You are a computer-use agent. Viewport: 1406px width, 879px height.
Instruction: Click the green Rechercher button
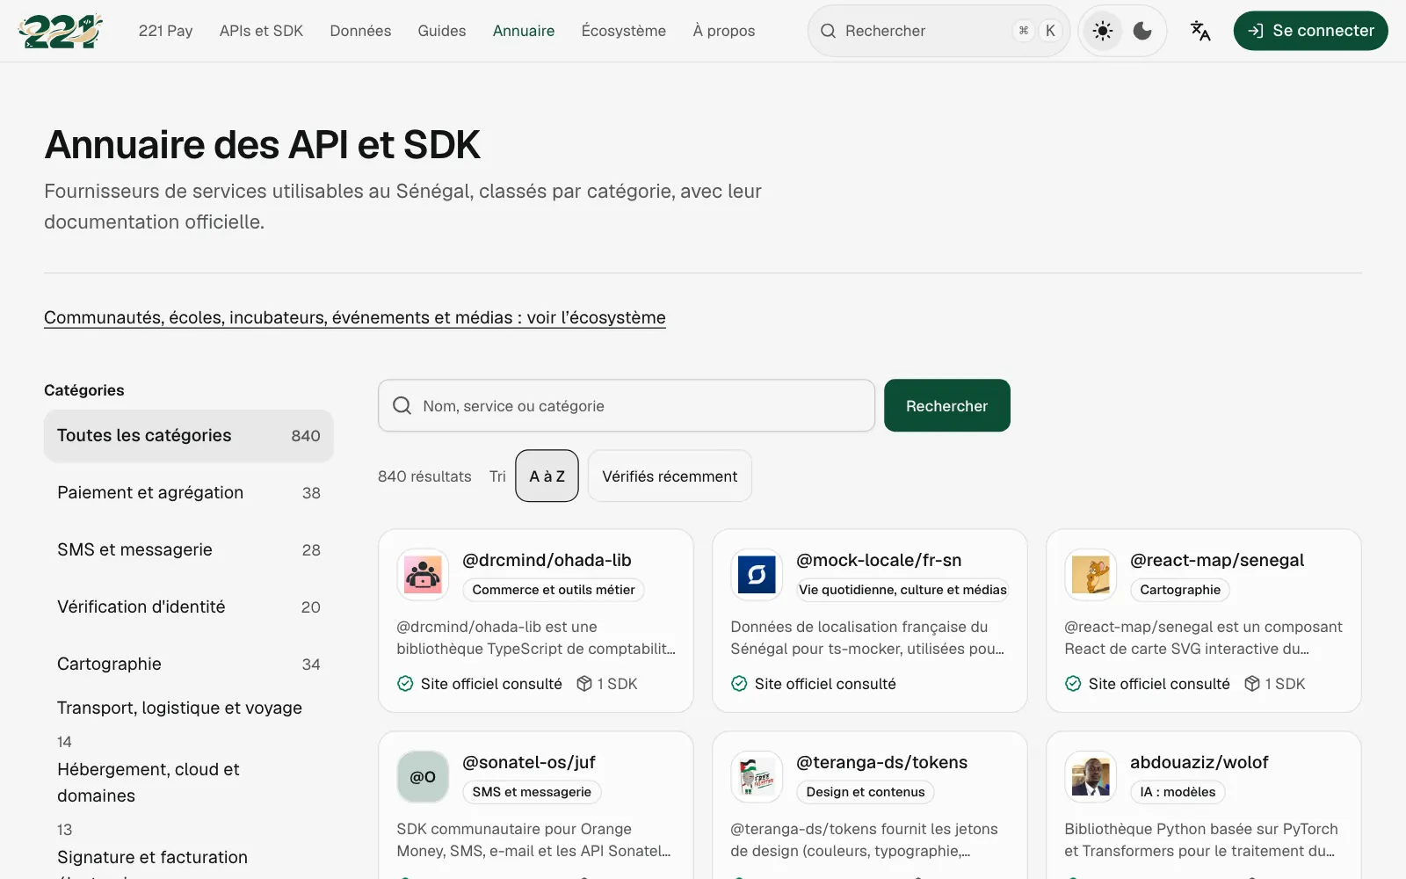tap(946, 405)
